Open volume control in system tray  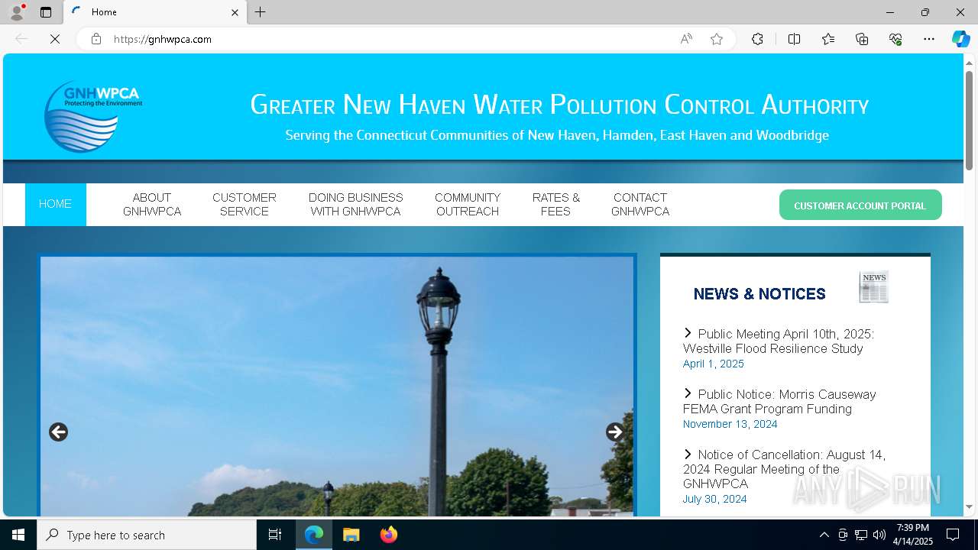coord(879,535)
